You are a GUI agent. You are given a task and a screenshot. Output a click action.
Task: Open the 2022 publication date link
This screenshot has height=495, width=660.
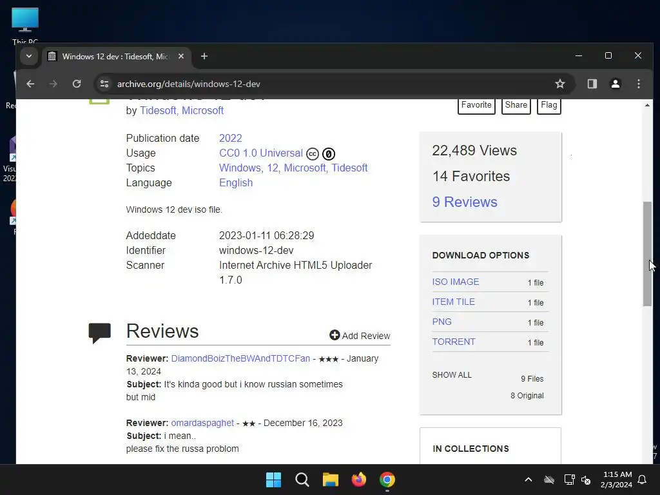click(x=231, y=138)
